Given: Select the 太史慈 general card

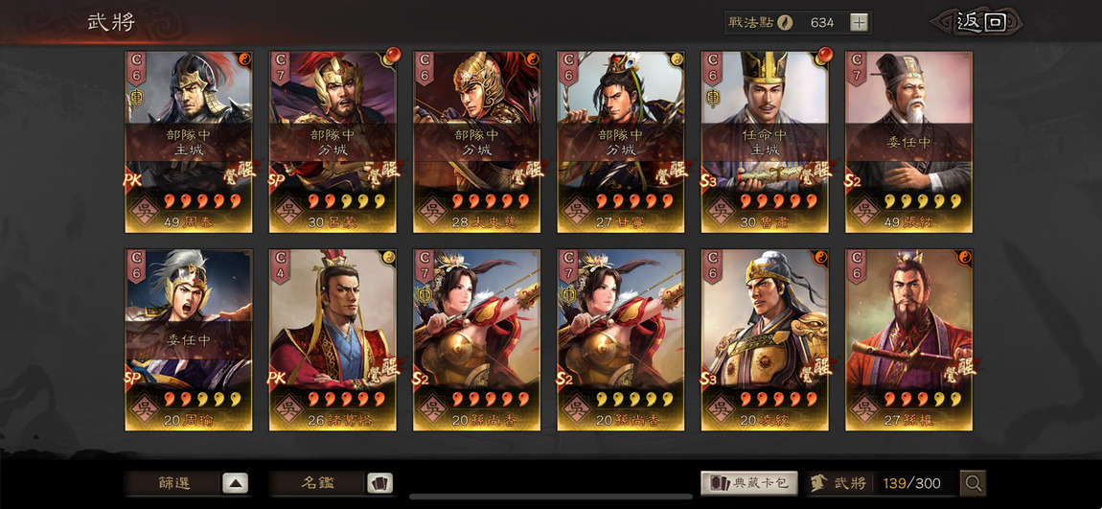Looking at the screenshot, I should pos(476,142).
